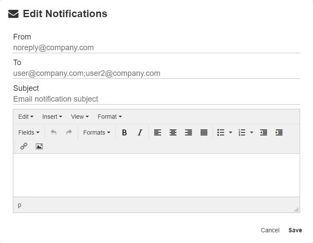Insert an image into the editor
Viewport: 313px width, 243px height.
pyautogui.click(x=39, y=146)
